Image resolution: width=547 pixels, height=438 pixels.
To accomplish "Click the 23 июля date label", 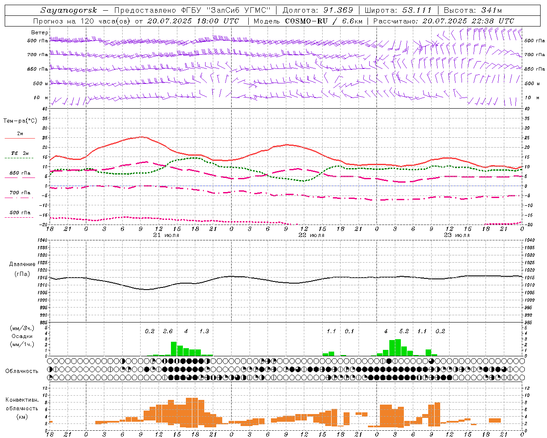I will (457, 235).
